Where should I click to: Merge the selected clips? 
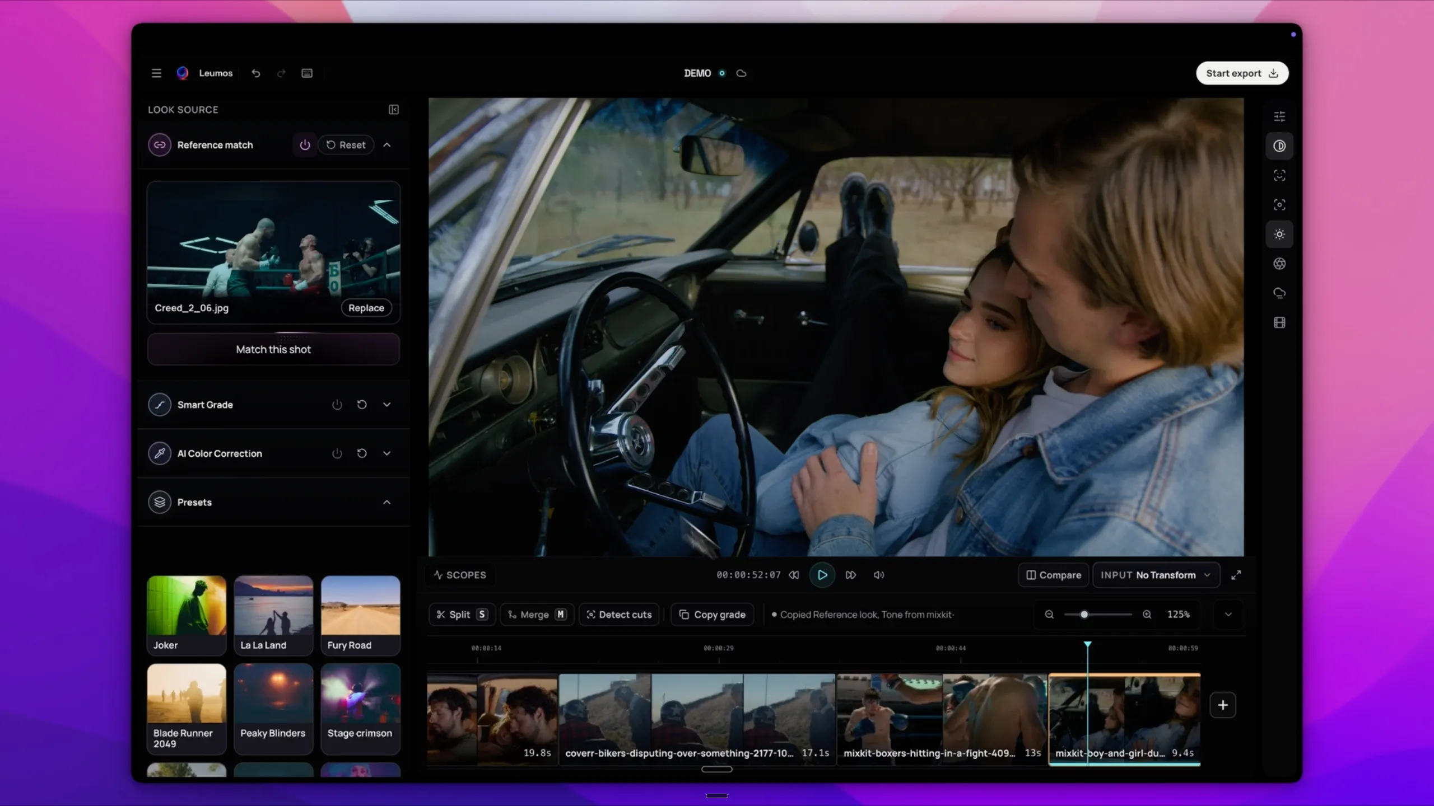point(537,615)
